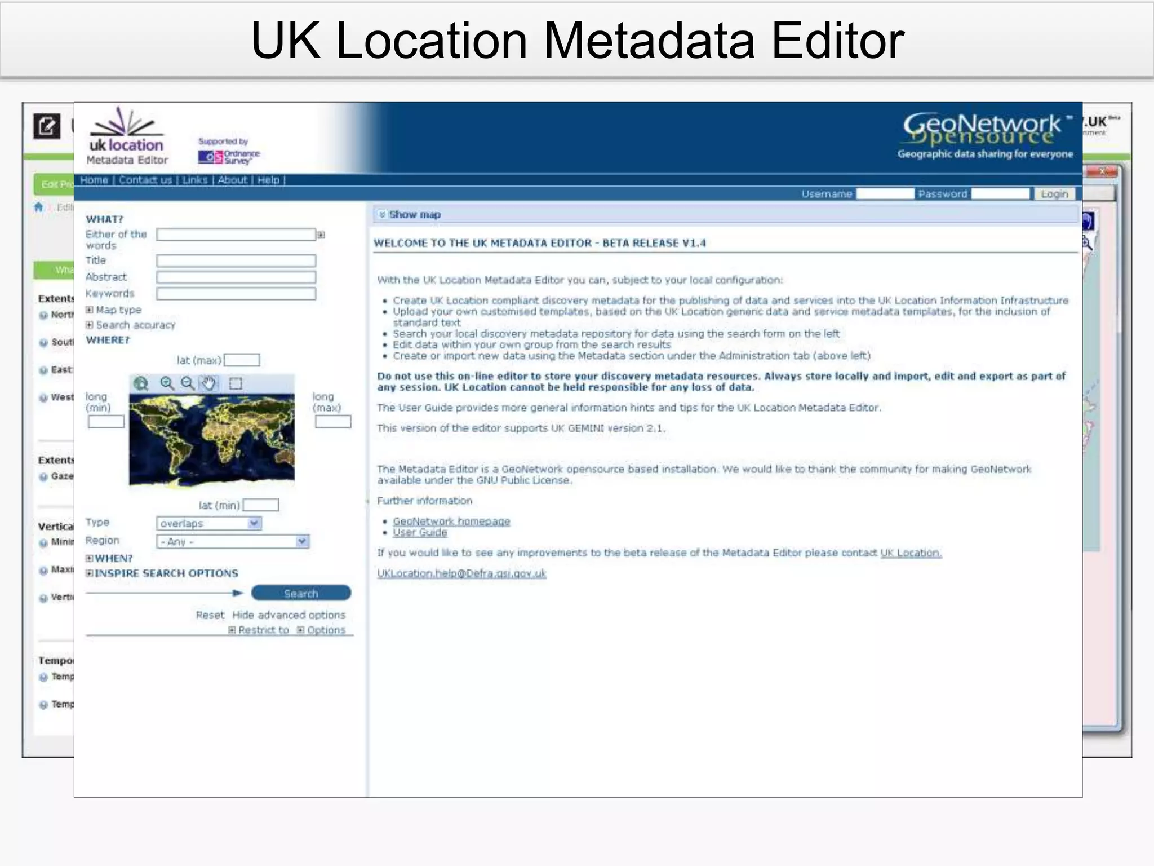The height and width of the screenshot is (866, 1154).
Task: Click the Ordnance Survey logo
Action: (229, 157)
